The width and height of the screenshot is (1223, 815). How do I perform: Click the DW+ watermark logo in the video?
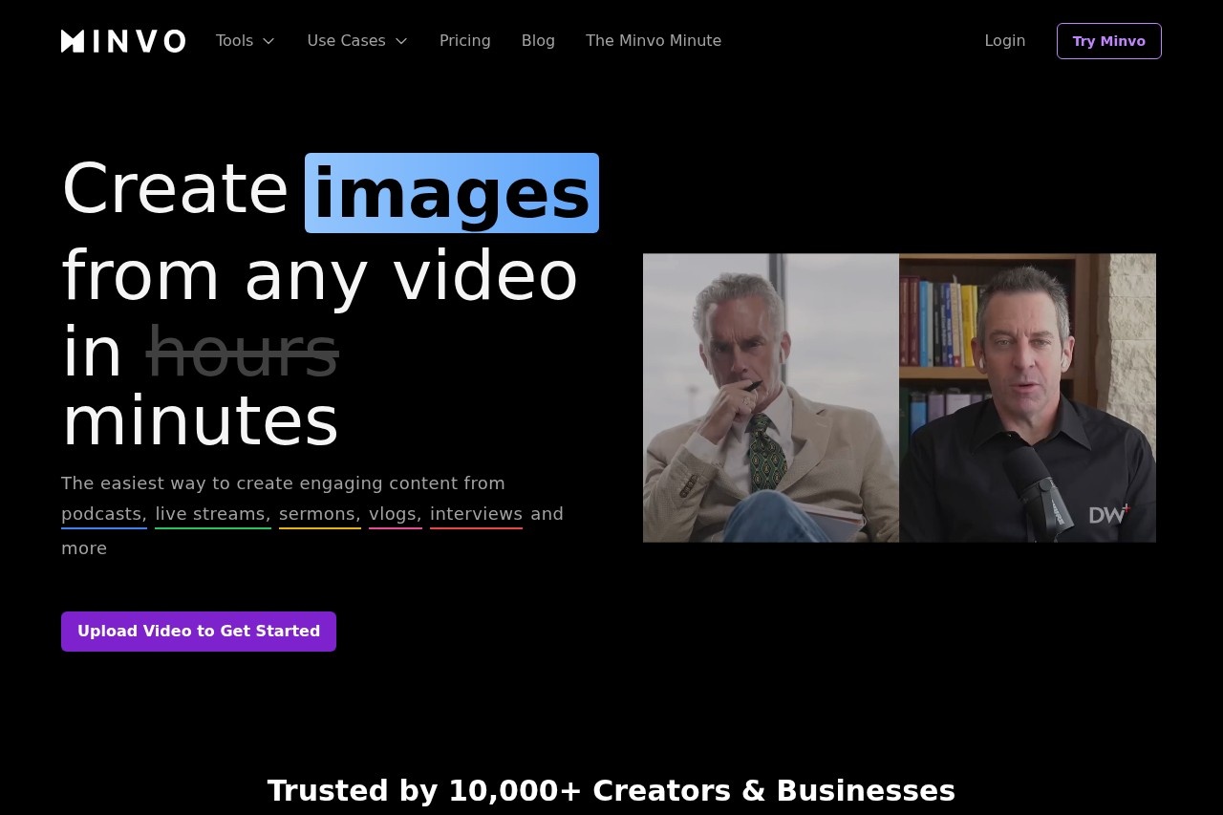(1108, 514)
